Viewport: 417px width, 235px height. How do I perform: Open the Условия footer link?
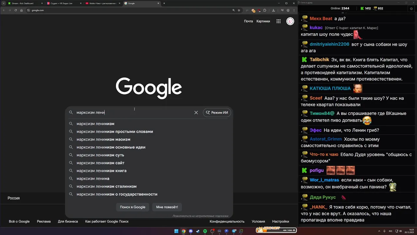coord(258,221)
